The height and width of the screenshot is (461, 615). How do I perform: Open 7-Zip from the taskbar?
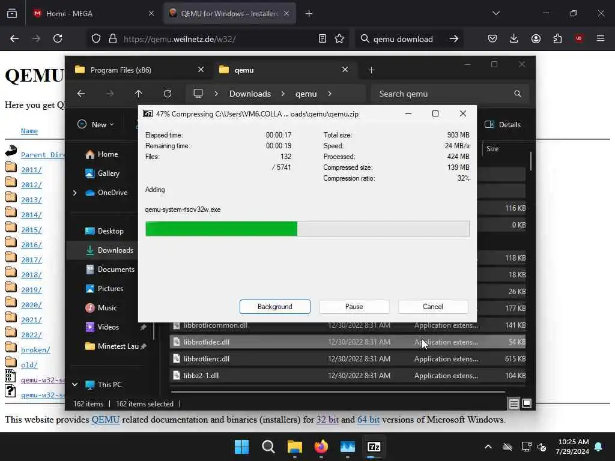374,447
